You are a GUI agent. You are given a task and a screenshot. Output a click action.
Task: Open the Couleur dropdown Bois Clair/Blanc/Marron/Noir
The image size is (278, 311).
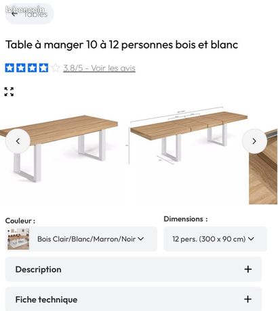point(81,239)
